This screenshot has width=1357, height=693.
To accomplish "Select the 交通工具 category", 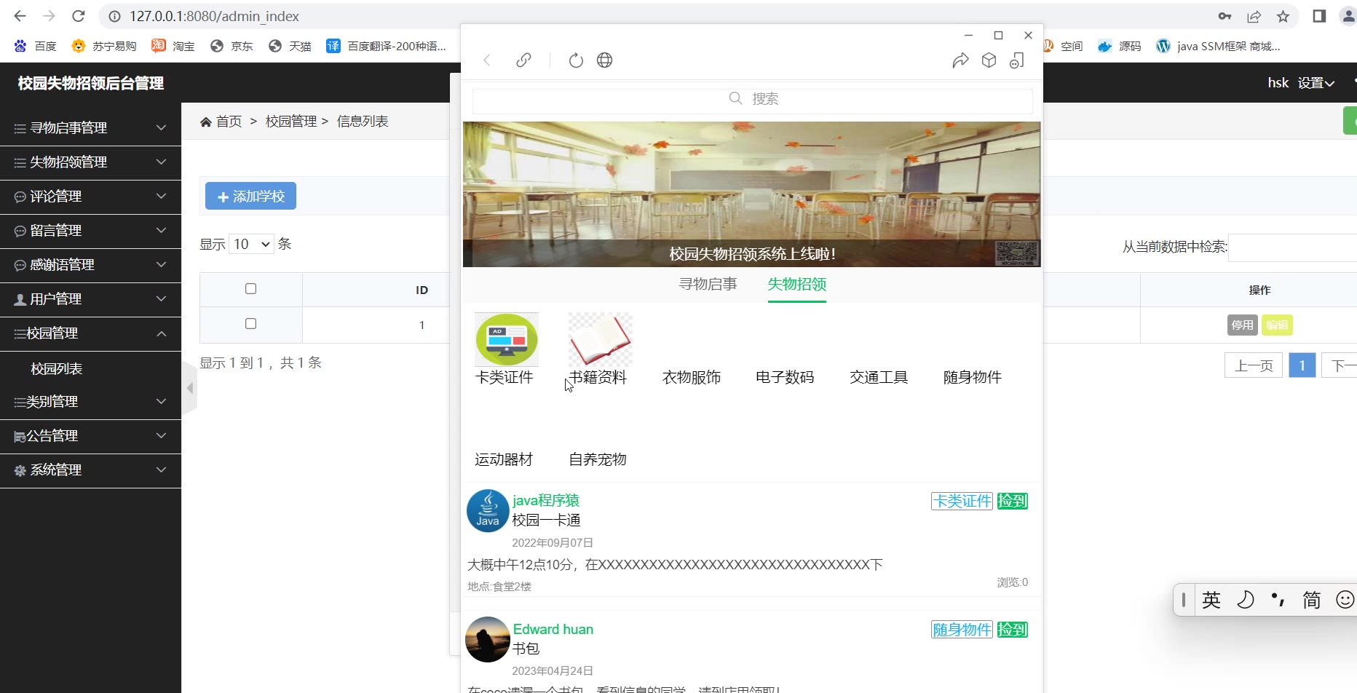I will coord(879,377).
